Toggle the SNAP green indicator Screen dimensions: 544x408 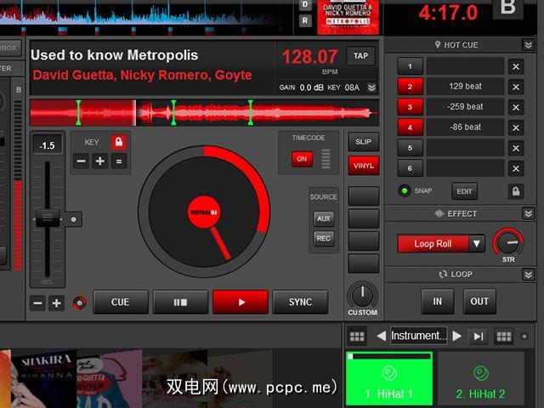(x=405, y=190)
